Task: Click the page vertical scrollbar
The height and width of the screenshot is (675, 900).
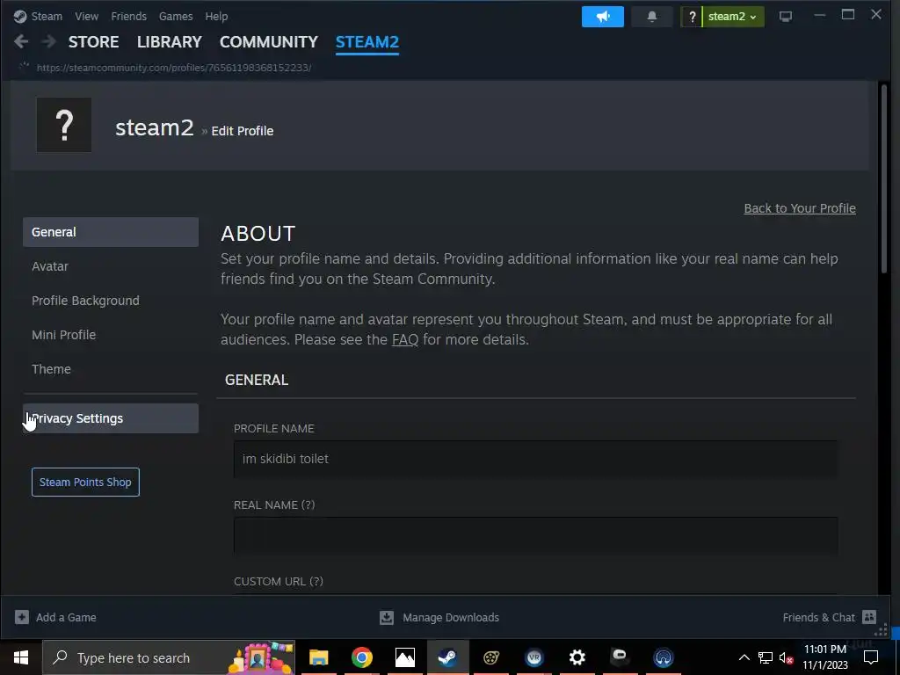Action: pyautogui.click(x=884, y=178)
